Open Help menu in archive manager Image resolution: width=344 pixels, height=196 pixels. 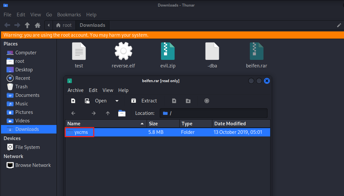click(123, 90)
